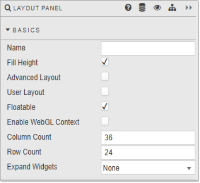The image size is (200, 183).
Task: Click the search magnifier icon
Action: pos(7,8)
